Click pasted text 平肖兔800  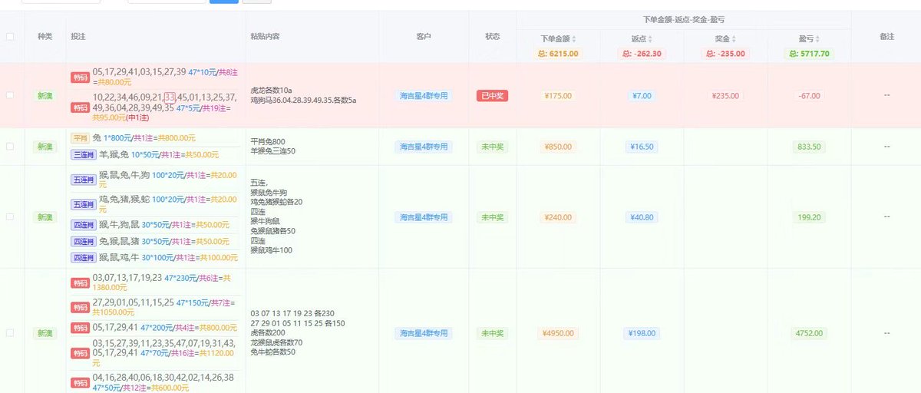coord(268,141)
